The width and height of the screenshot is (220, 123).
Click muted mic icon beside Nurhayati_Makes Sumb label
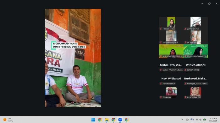click(185, 84)
